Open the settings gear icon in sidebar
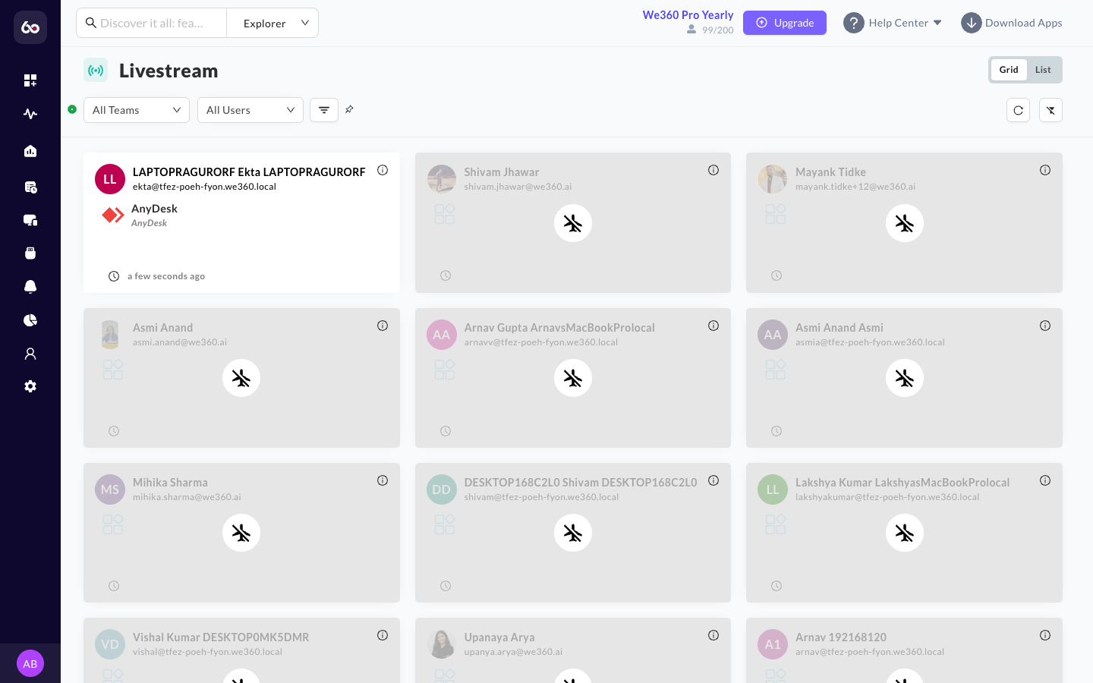 click(30, 386)
